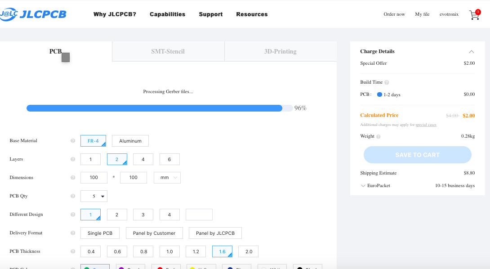Image resolution: width=490 pixels, height=269 pixels.
Task: Expand the EuroPacket shipping options
Action: tap(363, 186)
